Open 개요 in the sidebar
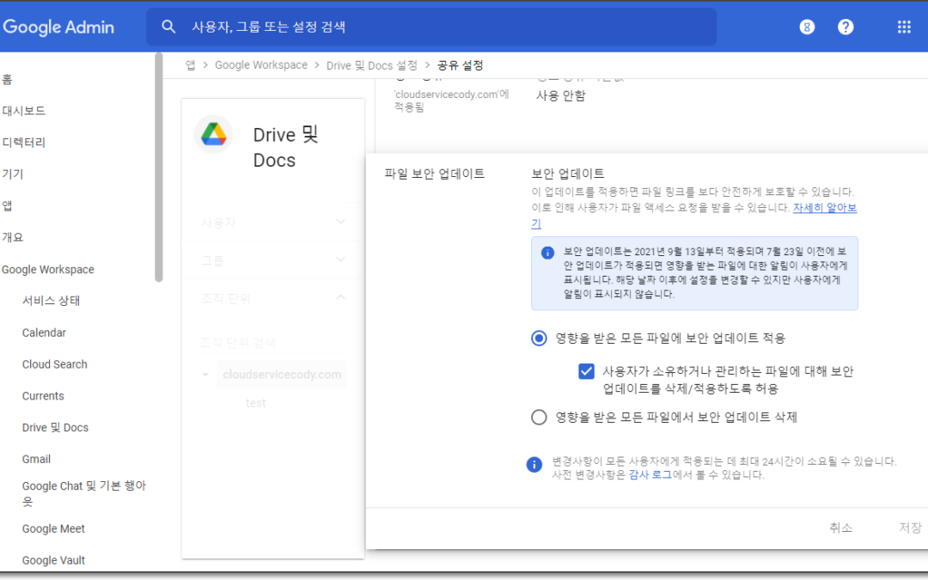The width and height of the screenshot is (928, 580). point(12,237)
